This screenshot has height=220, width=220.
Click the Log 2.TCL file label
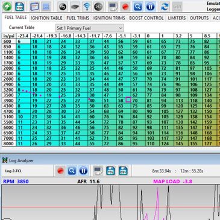pyautogui.click(x=13, y=171)
